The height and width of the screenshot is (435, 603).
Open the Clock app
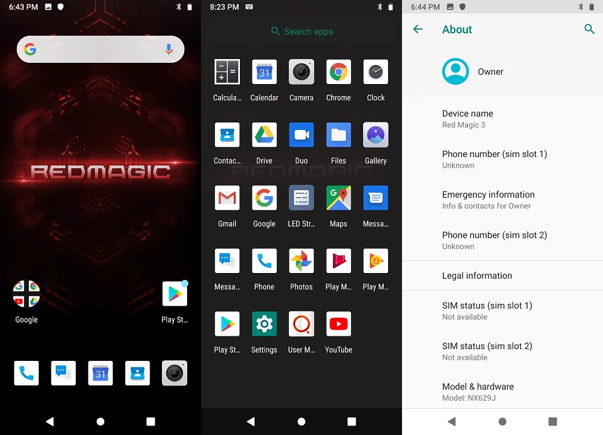click(376, 72)
